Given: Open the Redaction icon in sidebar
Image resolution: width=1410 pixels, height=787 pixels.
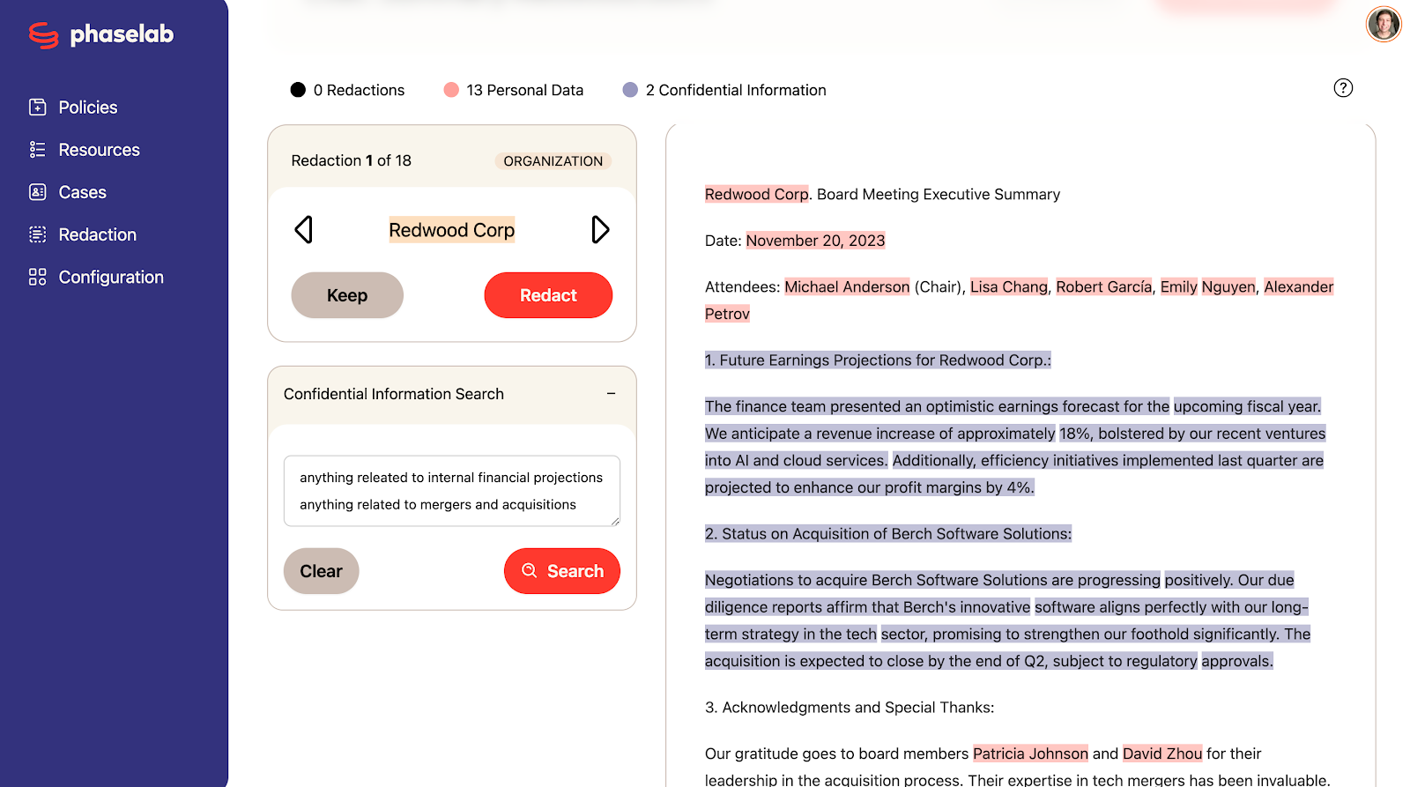Looking at the screenshot, I should (38, 234).
